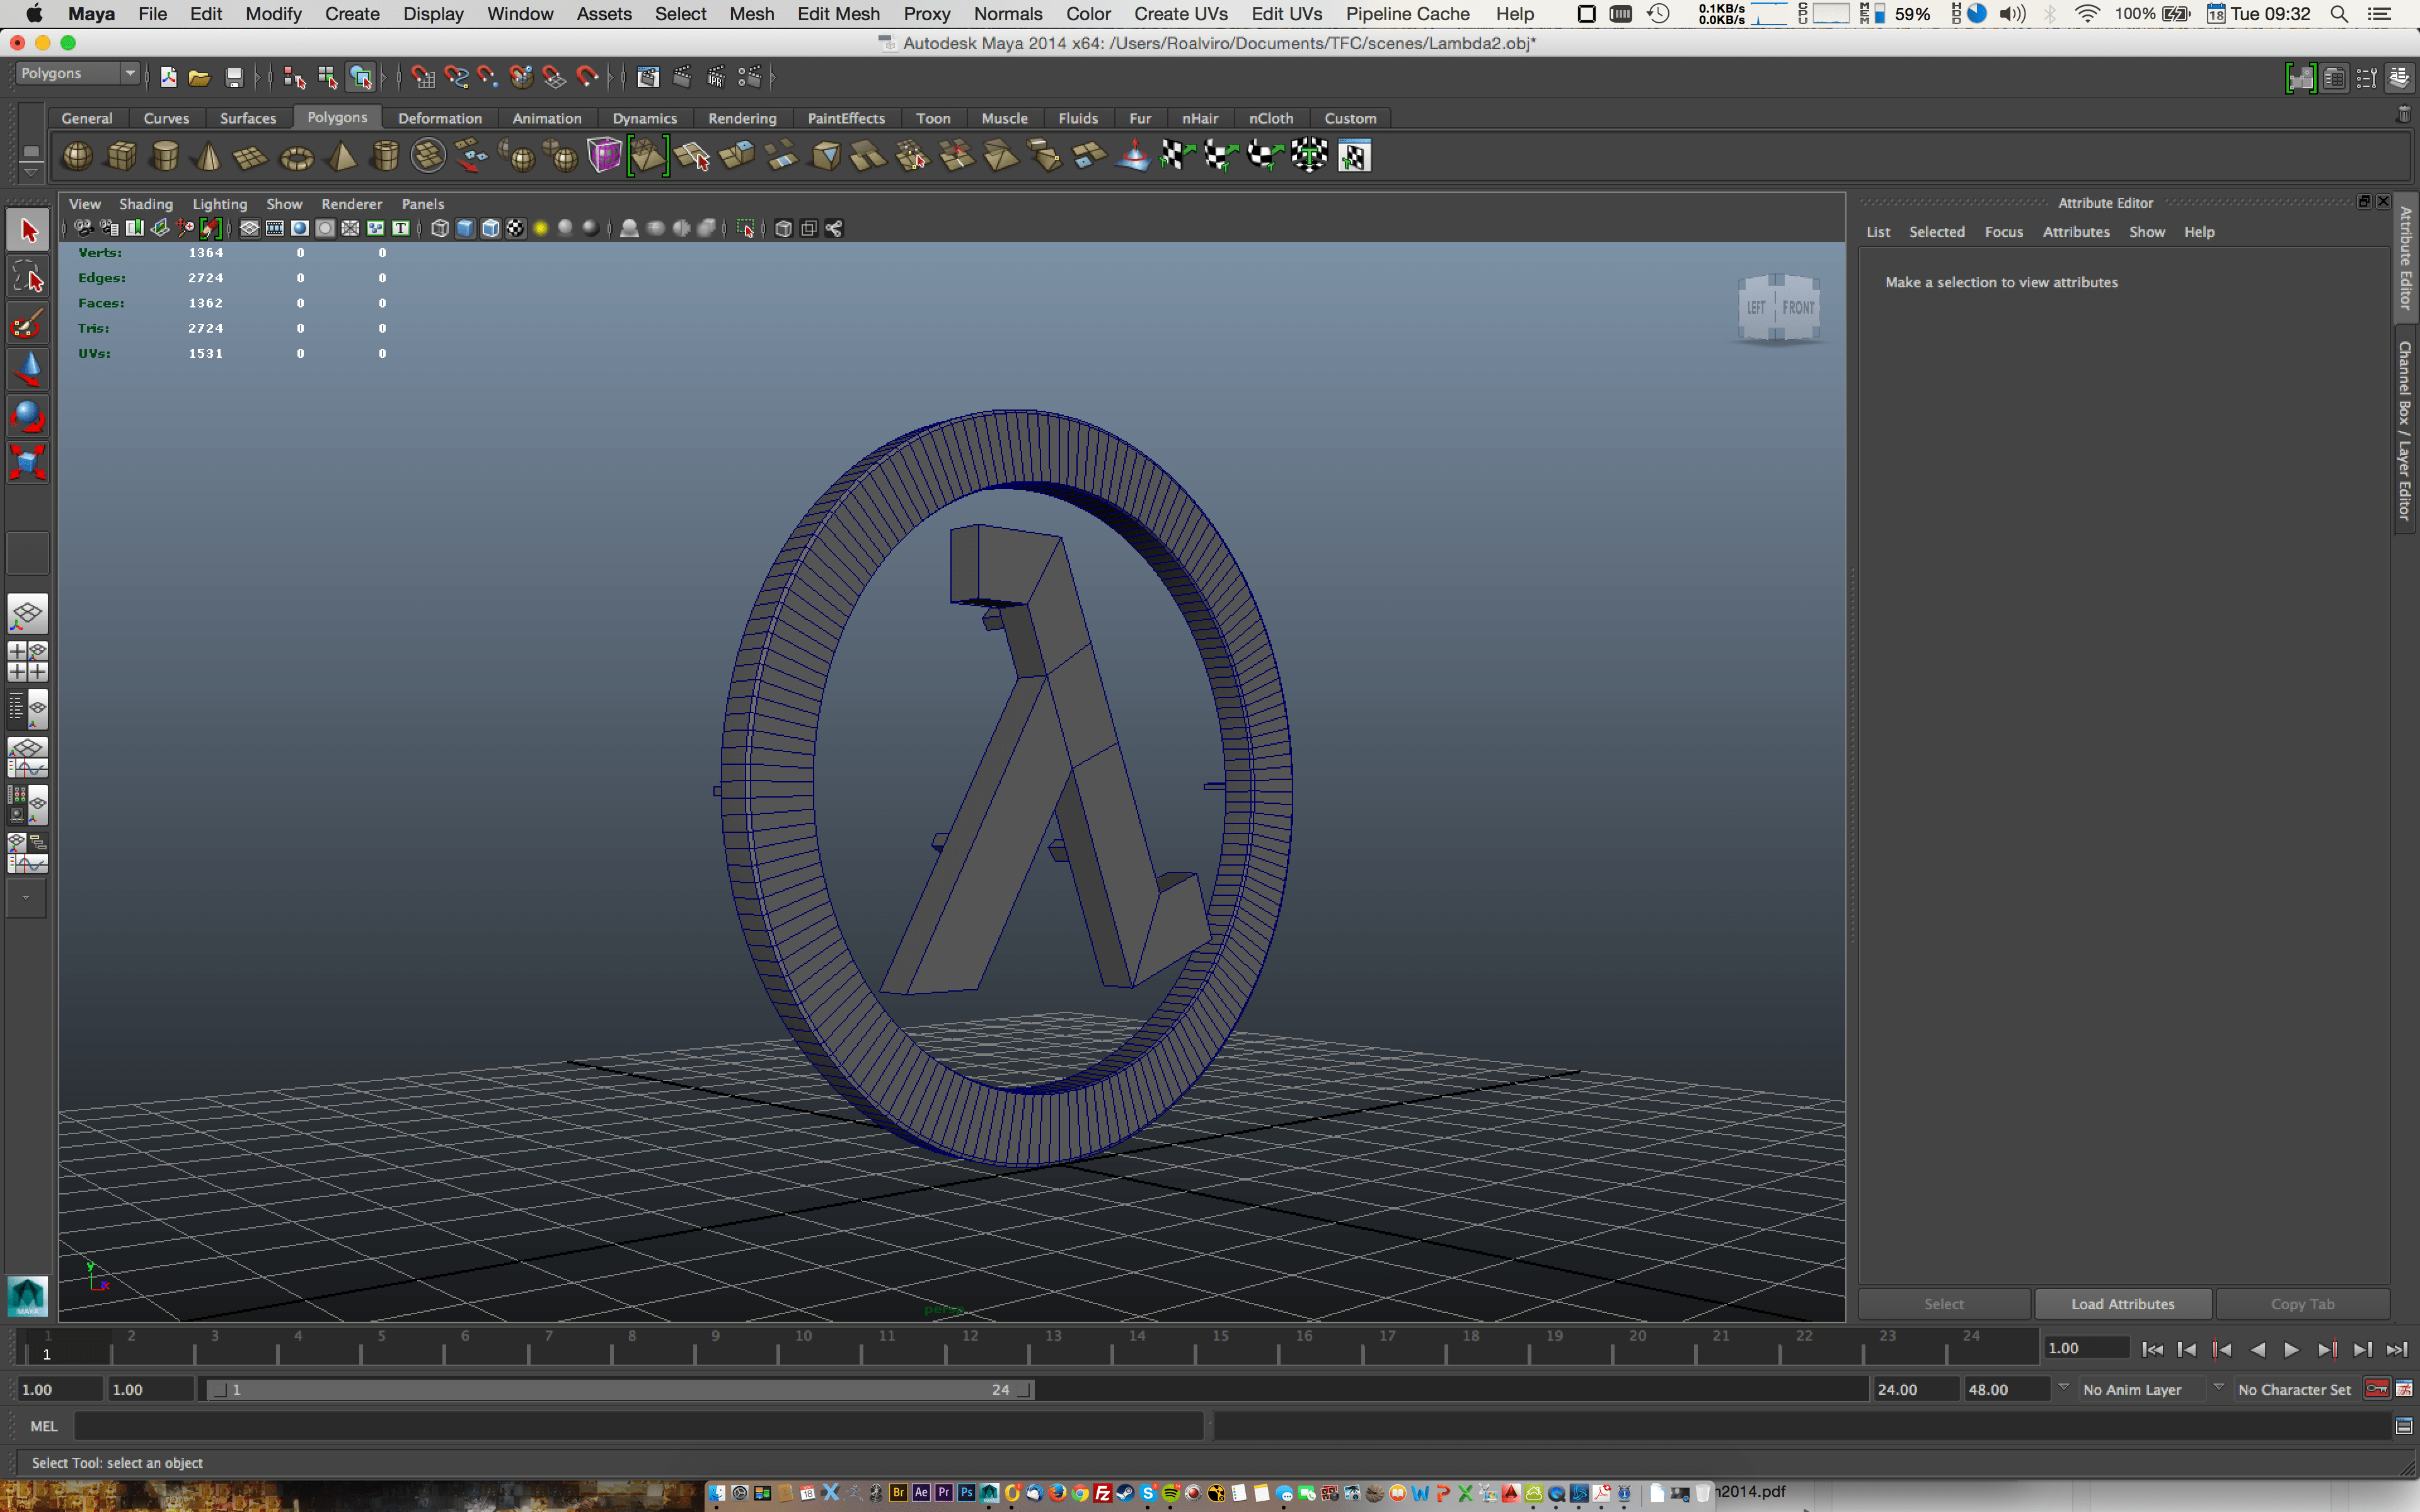Open the render view clapperboard icon
This screenshot has width=2420, height=1512.
pyautogui.click(x=647, y=77)
